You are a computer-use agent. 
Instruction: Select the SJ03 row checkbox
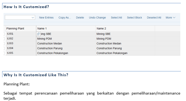pyautogui.click(x=4, y=43)
